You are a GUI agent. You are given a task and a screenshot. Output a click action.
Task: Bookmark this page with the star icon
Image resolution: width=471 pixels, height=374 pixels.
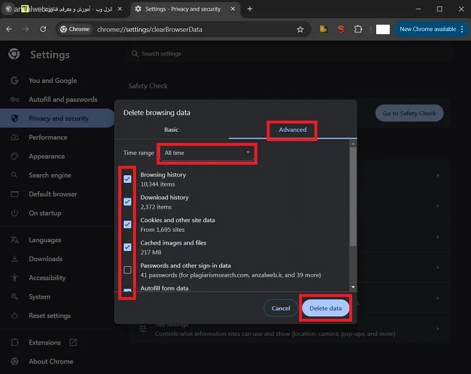click(300, 29)
